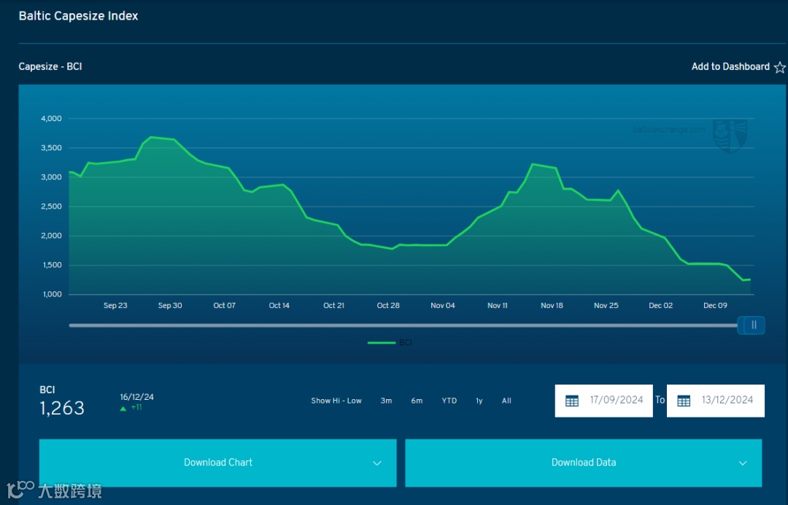Select the 6m time range
This screenshot has height=505, width=788.
pos(417,401)
